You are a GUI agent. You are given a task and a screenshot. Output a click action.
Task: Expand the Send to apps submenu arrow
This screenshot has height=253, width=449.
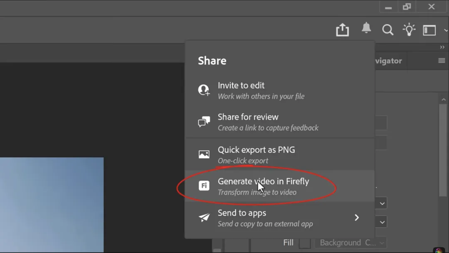tap(357, 217)
